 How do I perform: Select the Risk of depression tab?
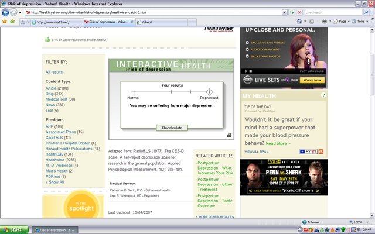pyautogui.click(x=107, y=22)
